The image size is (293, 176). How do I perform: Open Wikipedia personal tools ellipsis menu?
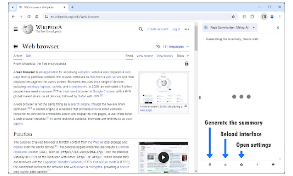[x=186, y=29]
